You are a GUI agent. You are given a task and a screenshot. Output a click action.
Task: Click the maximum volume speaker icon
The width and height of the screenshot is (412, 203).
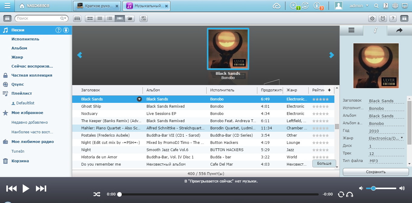(402, 188)
